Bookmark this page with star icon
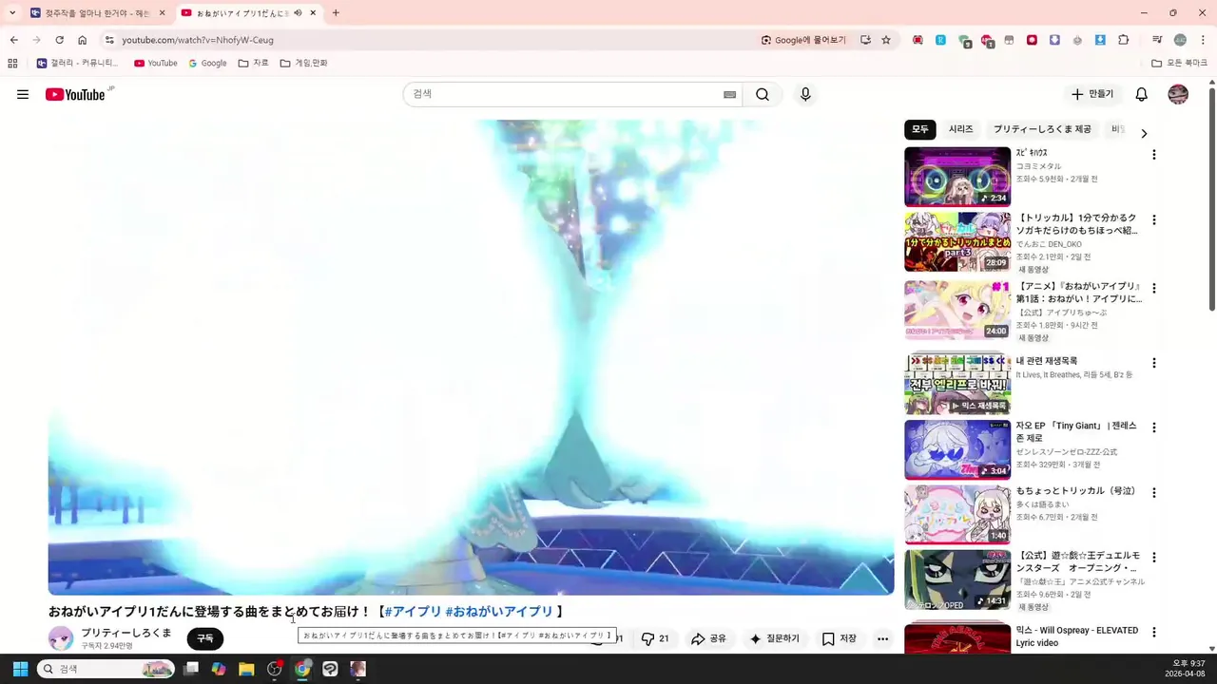Image resolution: width=1217 pixels, height=684 pixels. [886, 40]
